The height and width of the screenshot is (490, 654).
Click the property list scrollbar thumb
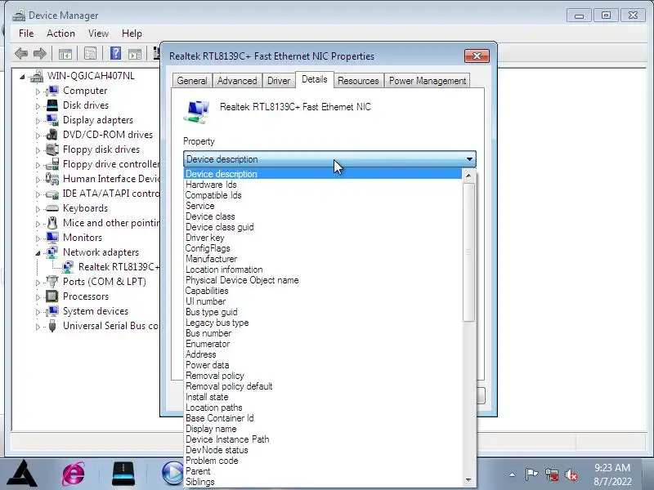click(468, 252)
